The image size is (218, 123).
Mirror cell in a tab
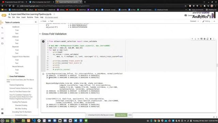tap(207, 39)
